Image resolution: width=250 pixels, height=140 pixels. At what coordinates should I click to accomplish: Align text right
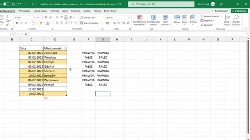coord(66,23)
